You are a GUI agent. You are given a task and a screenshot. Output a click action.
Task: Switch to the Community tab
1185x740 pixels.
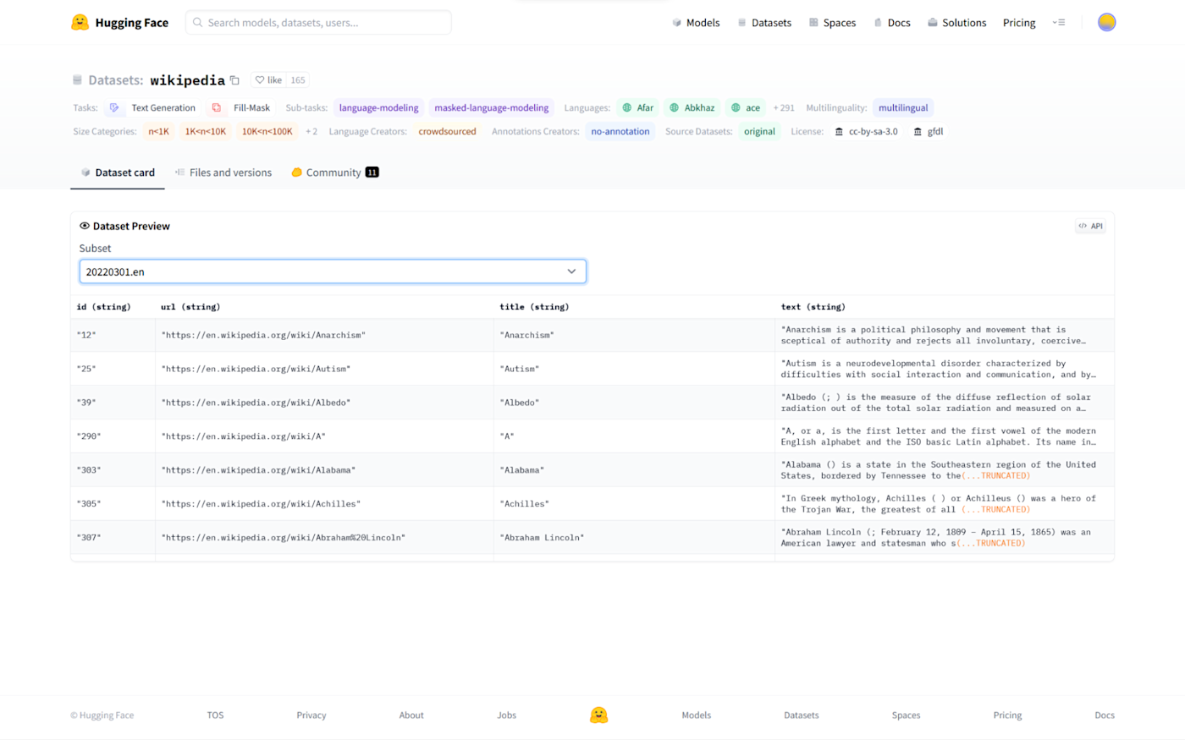(335, 173)
